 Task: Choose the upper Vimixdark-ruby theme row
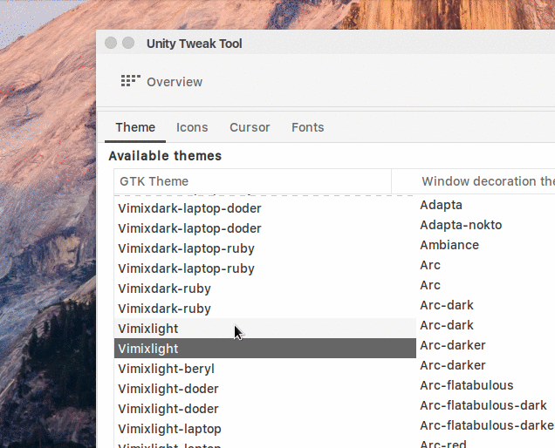click(x=265, y=288)
